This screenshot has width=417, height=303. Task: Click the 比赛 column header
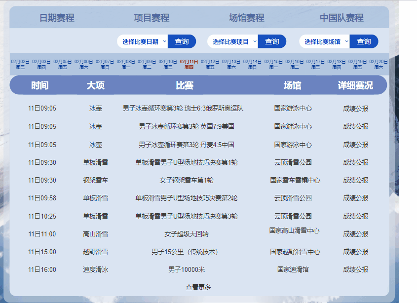click(185, 85)
